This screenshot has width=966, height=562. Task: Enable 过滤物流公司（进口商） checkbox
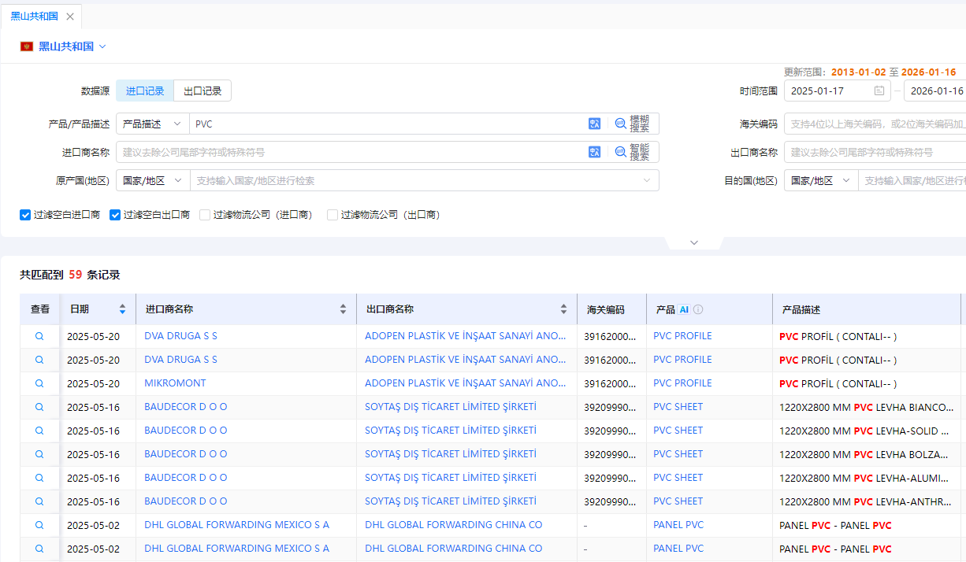(205, 214)
